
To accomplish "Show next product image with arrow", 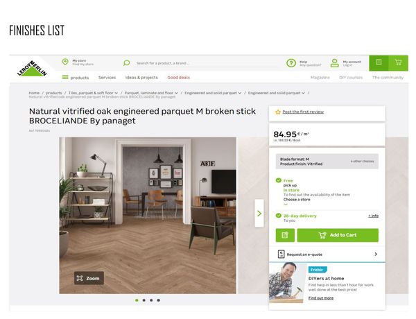I will pos(259,214).
